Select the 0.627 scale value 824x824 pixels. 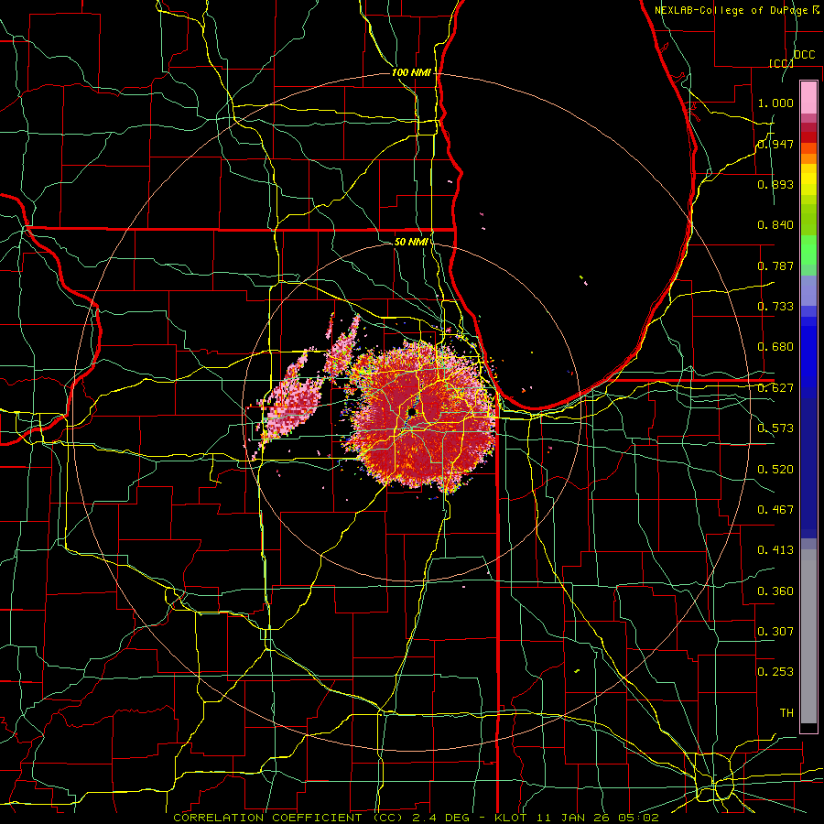(x=775, y=388)
